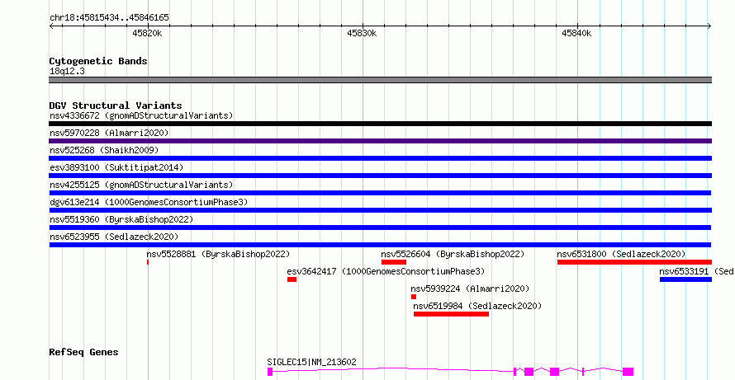Open the nsv6531800 (Sedlazeck2020) variant label
The height and width of the screenshot is (380, 735).
[x=621, y=254]
